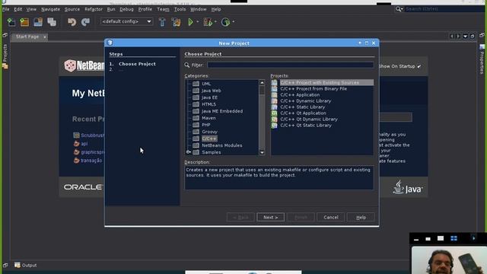Screen dimensions: 487x274
Task: Toggle the Show On Startup checkbox
Action: tap(419, 66)
